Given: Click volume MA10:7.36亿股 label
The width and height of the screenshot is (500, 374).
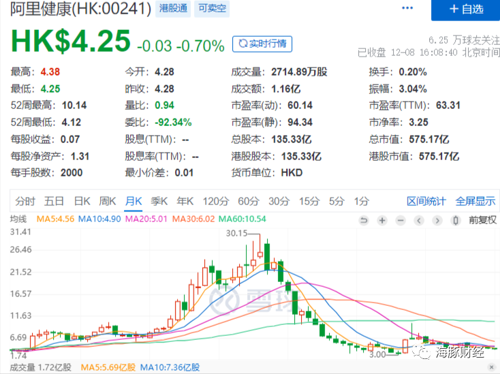Looking at the screenshot, I should point(170,367).
